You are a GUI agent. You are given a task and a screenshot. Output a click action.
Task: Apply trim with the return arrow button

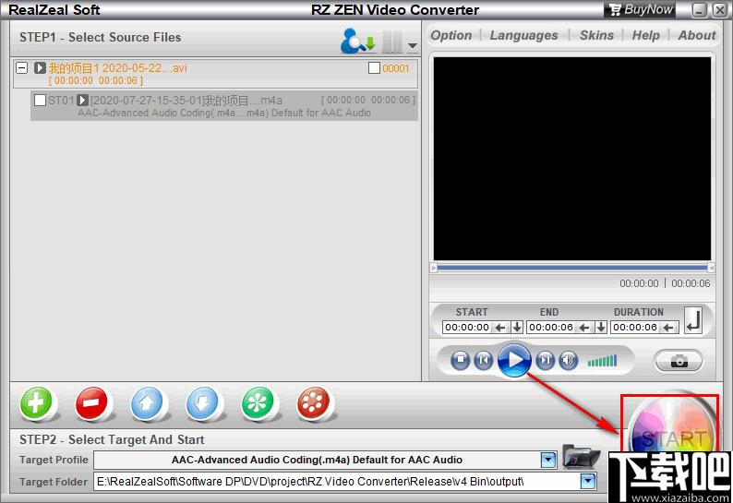[x=693, y=320]
